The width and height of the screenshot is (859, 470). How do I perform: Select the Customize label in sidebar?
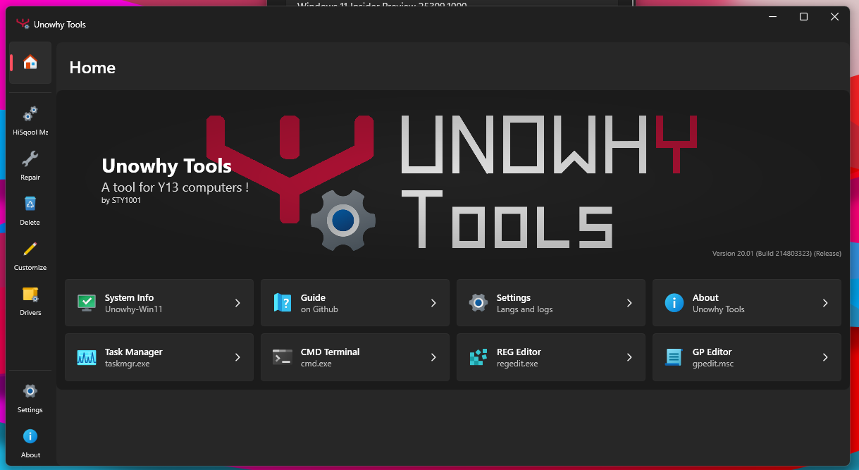point(30,268)
